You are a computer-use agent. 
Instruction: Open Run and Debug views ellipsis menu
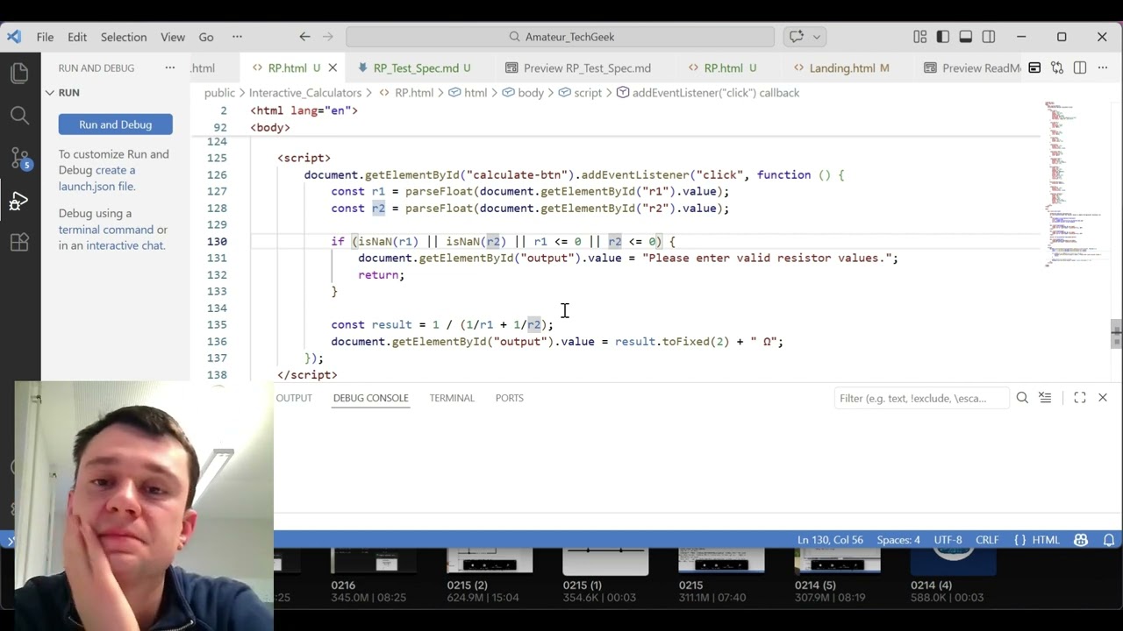click(x=170, y=67)
